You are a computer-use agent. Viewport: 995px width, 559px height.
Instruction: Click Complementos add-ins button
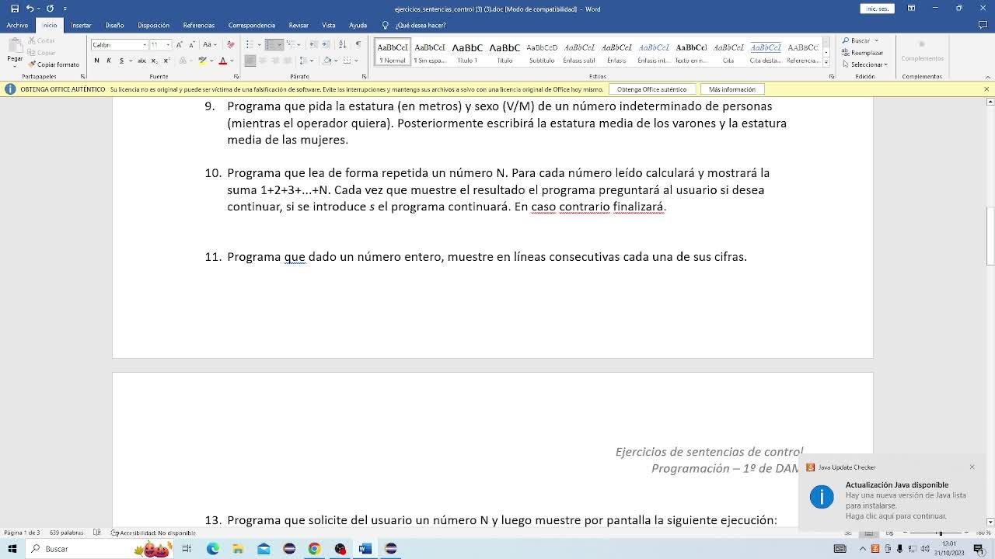(922, 51)
